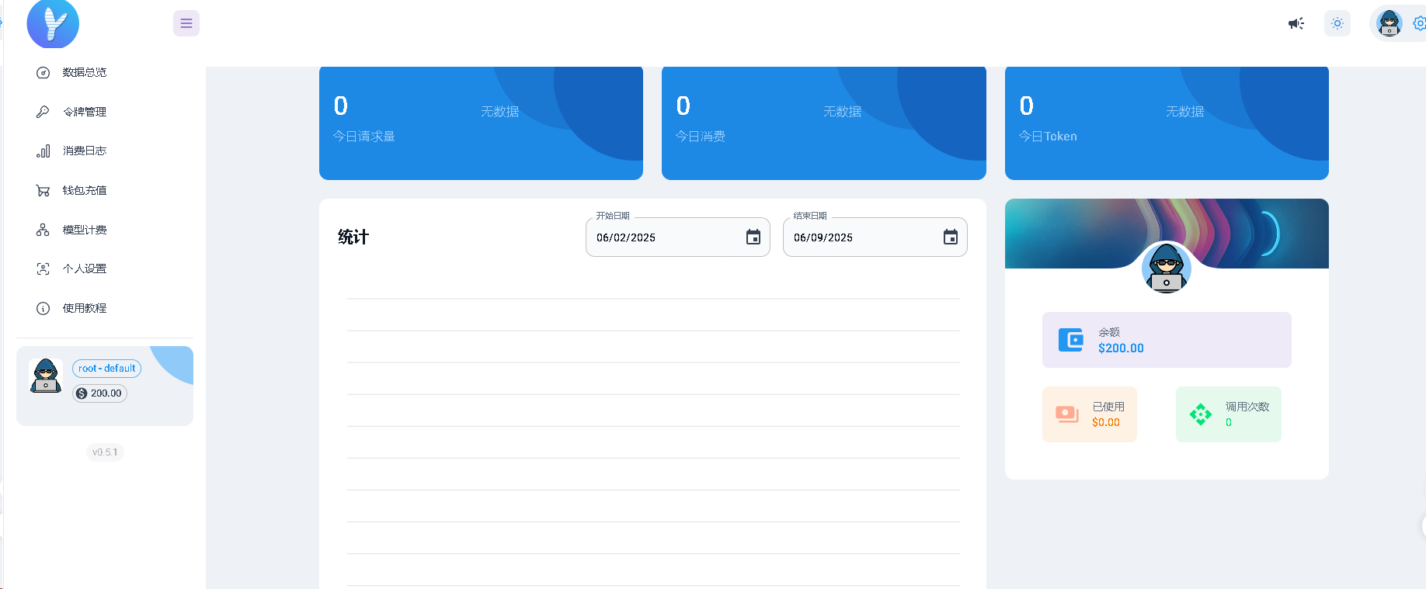Click the root - default user chip
Image resolution: width=1426 pixels, height=589 pixels.
point(107,369)
